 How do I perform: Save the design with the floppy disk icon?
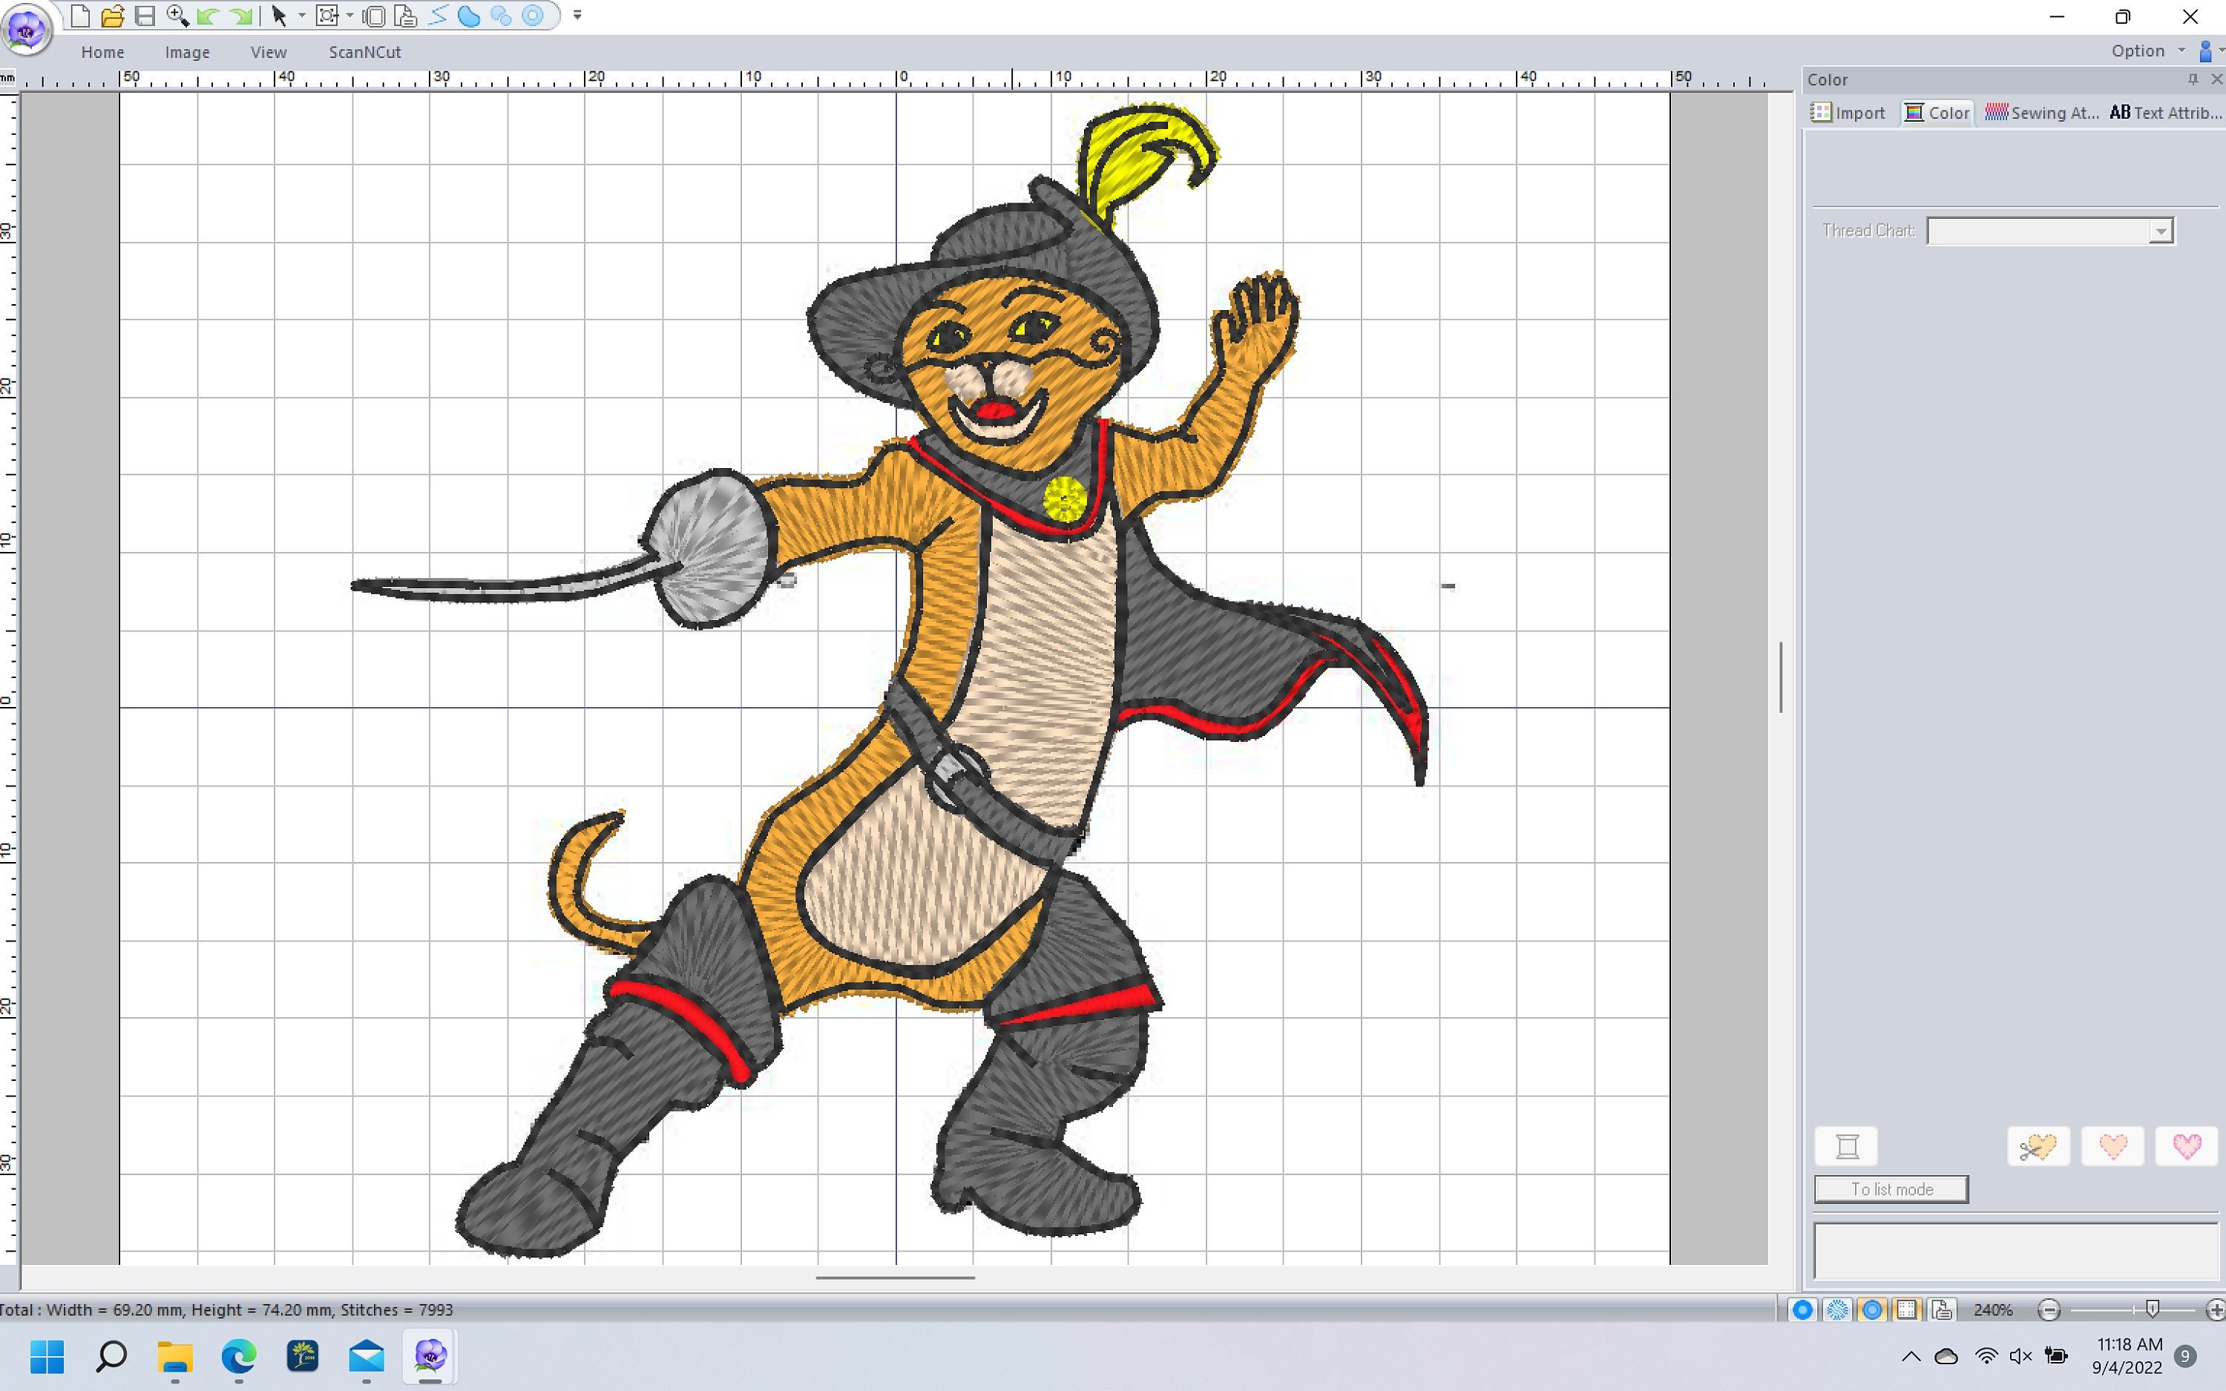pos(145,16)
